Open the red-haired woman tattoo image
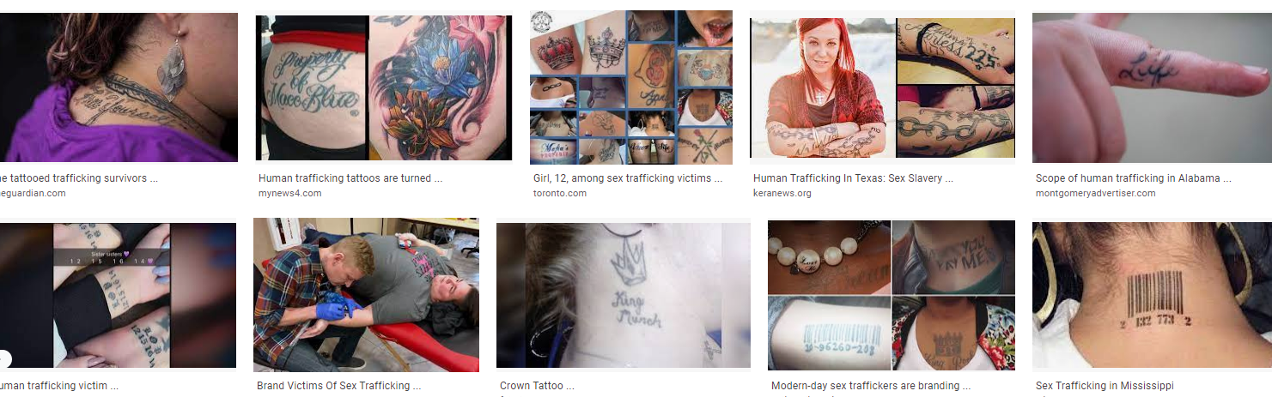Screen dimensions: 1272x397 point(882,89)
